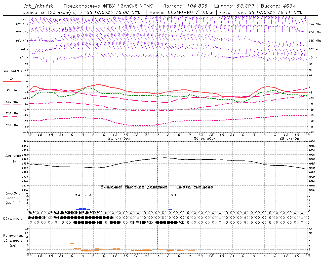Click the Тем-ра(°C) axis label
The height and width of the screenshot is (258, 322).
pyautogui.click(x=12, y=71)
